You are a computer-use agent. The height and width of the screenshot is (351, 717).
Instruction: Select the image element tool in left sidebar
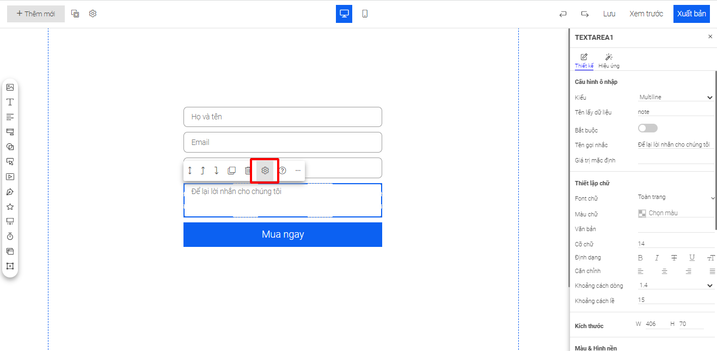point(10,87)
